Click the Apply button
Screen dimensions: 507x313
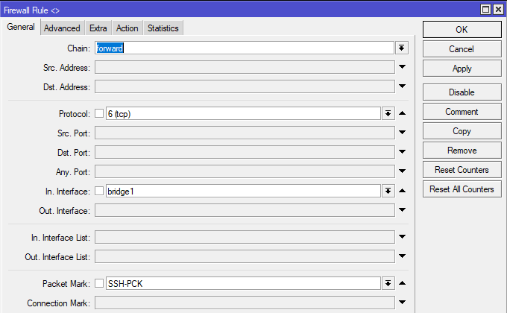(462, 69)
